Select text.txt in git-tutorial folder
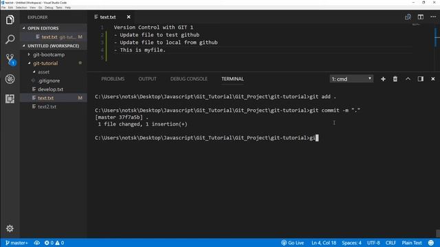The image size is (440, 247). coord(54,97)
